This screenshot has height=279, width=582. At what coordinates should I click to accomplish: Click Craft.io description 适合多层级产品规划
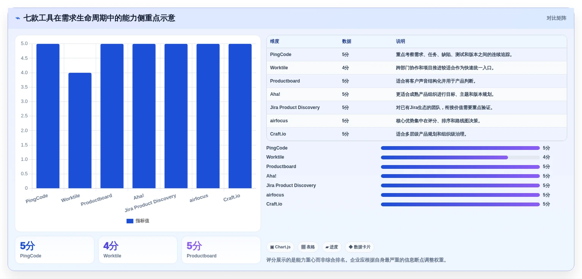pyautogui.click(x=433, y=134)
